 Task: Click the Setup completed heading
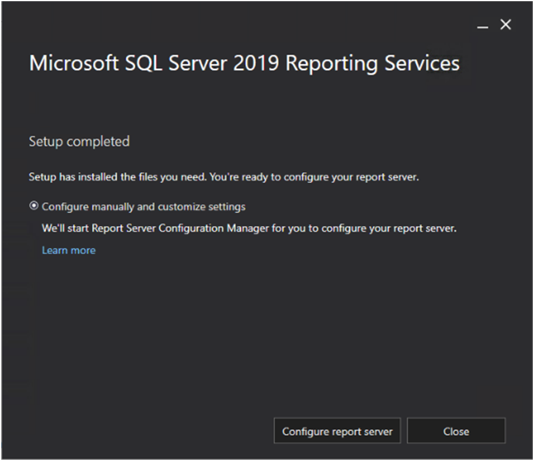pos(79,141)
